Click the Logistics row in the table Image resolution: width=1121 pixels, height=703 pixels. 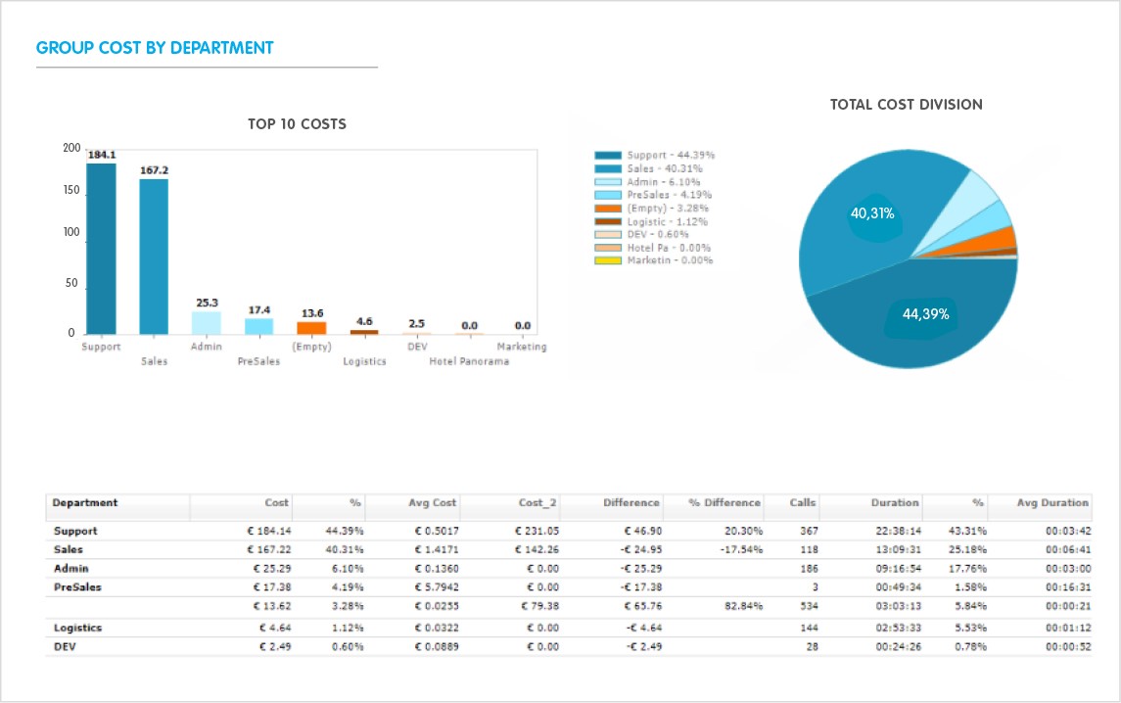(x=392, y=628)
